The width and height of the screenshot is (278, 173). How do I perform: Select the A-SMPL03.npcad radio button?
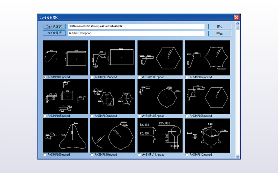coord(139,77)
